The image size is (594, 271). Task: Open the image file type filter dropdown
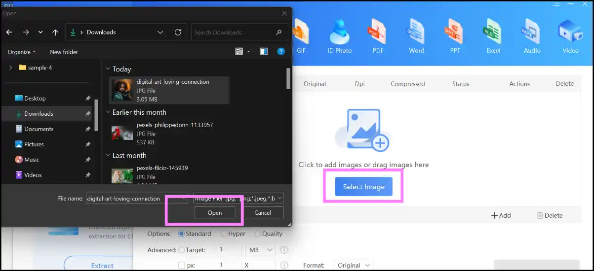238,199
